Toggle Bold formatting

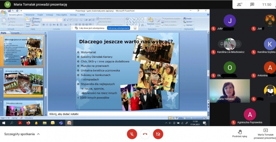click(43, 25)
